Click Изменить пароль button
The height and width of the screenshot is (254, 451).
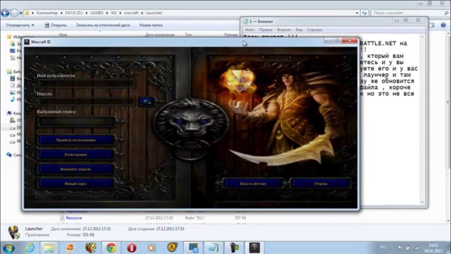click(x=76, y=169)
